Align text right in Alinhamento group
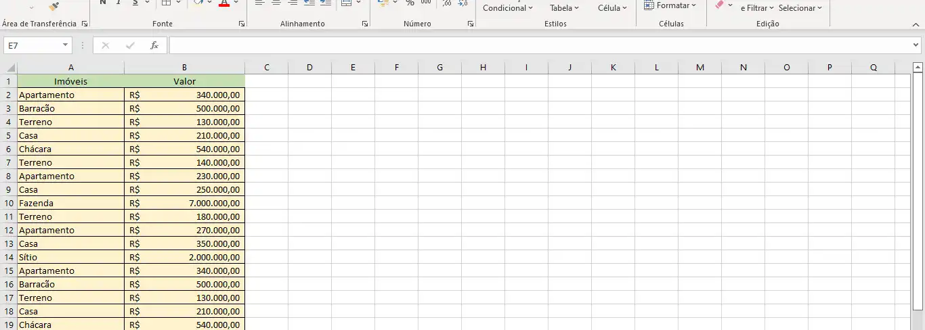The width and height of the screenshot is (925, 330). (x=293, y=3)
